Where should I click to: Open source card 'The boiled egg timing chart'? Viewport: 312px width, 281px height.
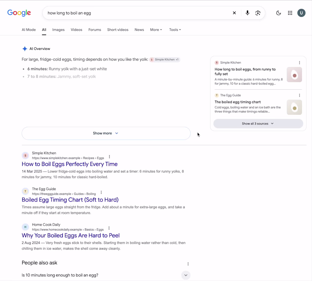(238, 102)
